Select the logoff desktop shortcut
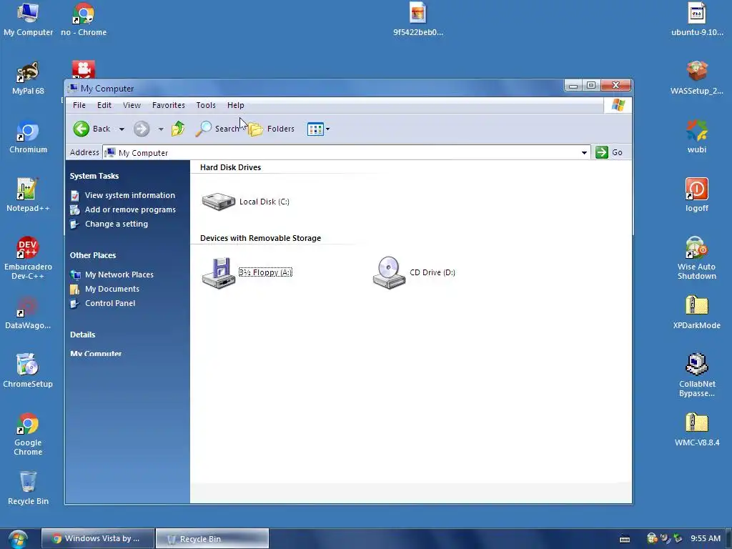 697,196
